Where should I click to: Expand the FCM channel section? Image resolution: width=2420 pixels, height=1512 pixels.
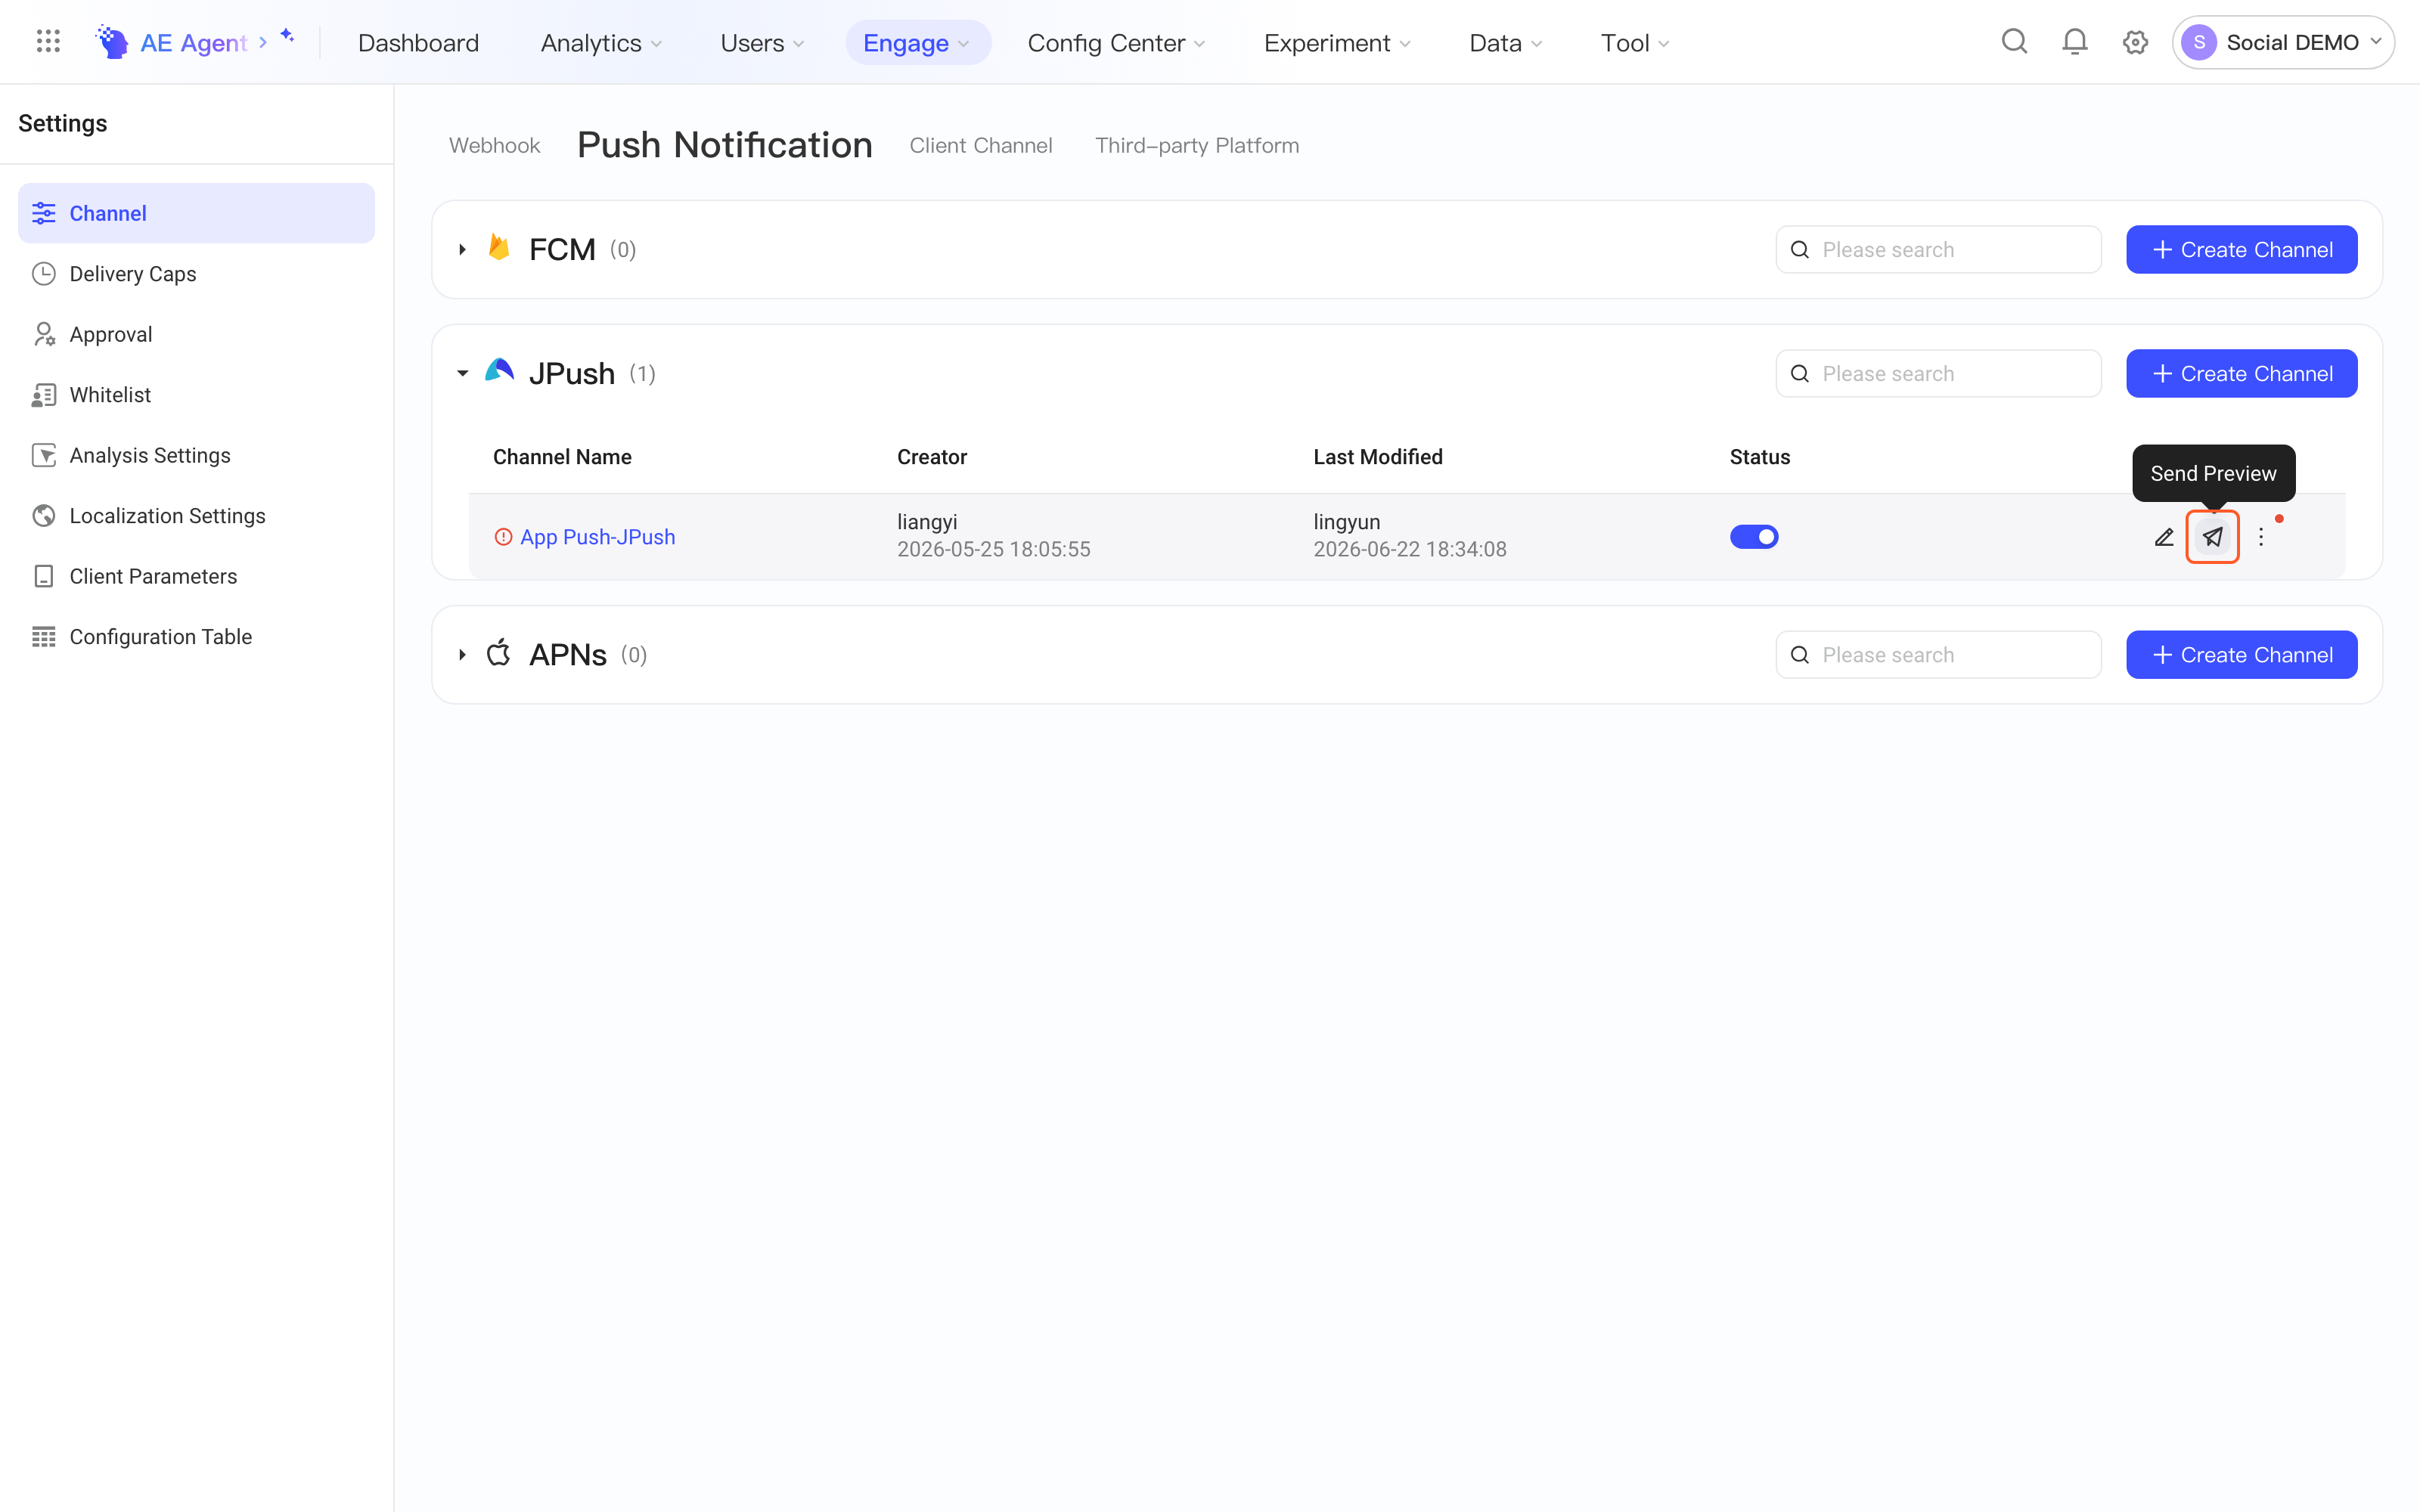[462, 249]
